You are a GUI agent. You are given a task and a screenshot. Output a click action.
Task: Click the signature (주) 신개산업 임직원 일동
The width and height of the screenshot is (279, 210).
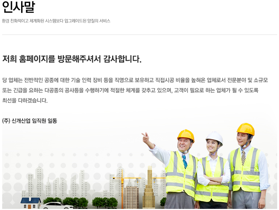(30, 121)
